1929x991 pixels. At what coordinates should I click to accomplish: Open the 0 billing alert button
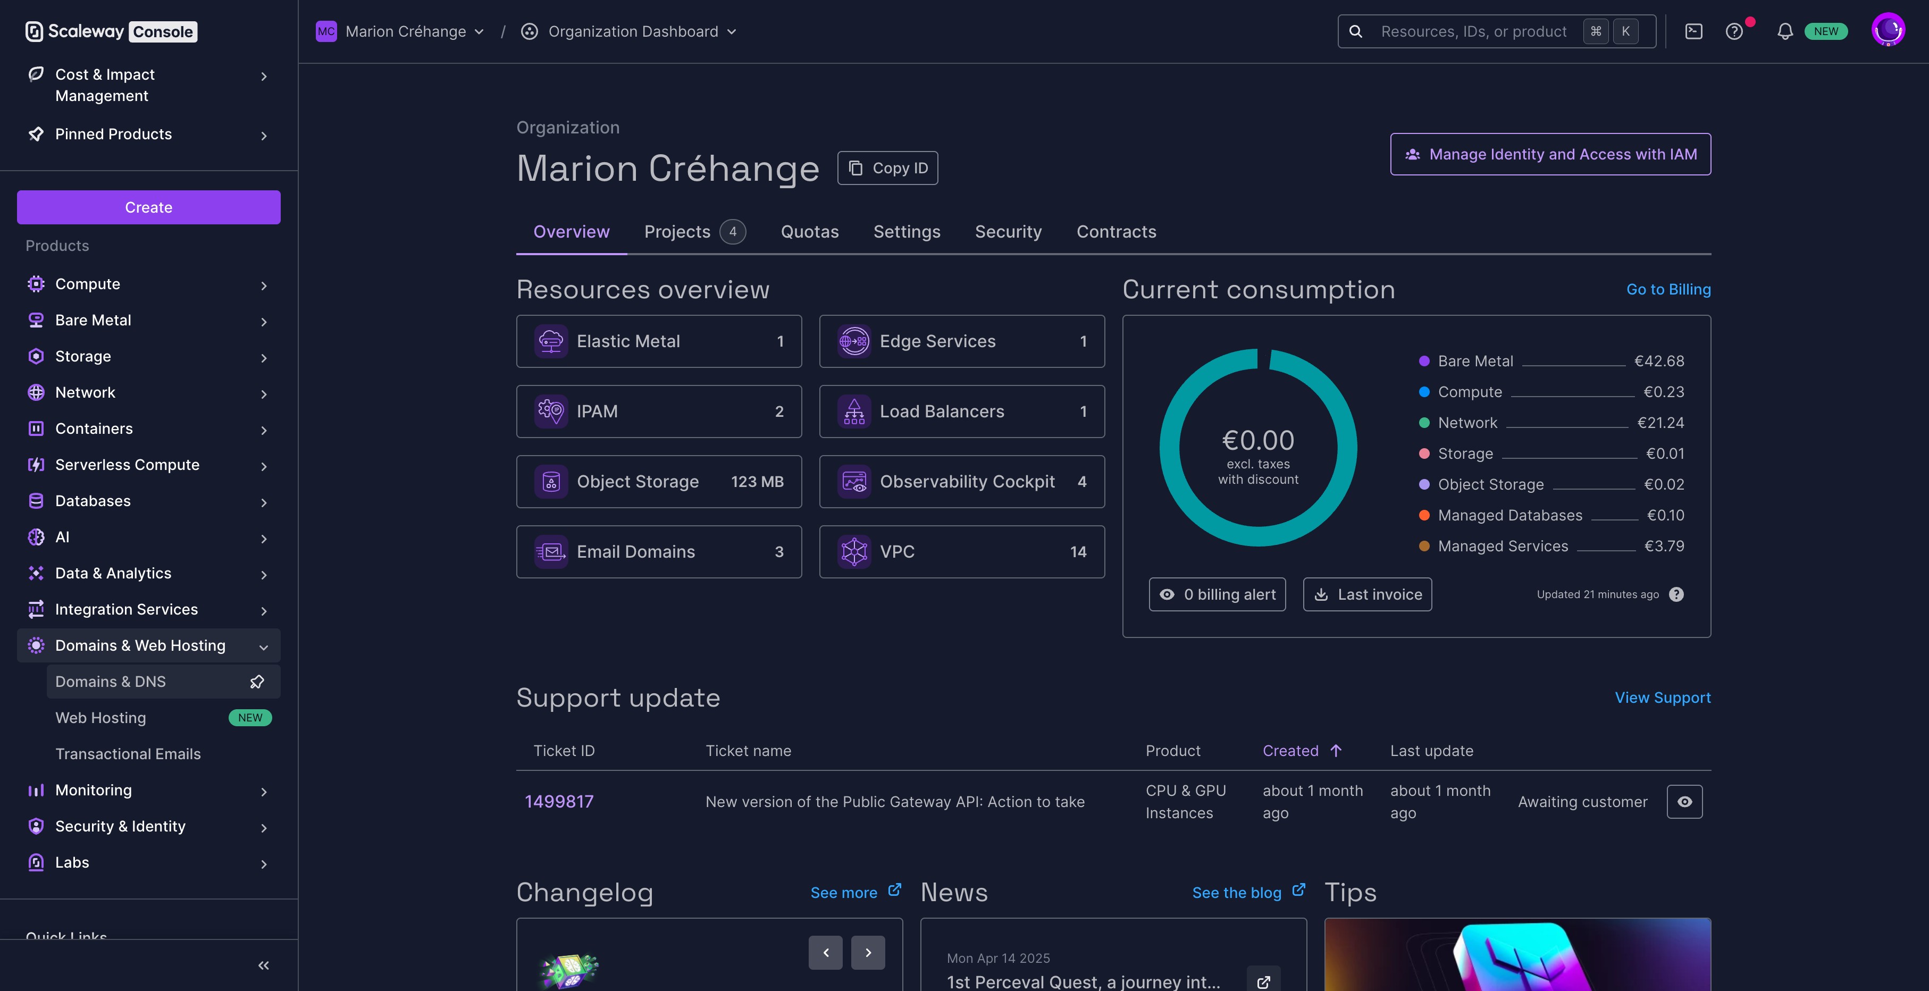tap(1217, 594)
